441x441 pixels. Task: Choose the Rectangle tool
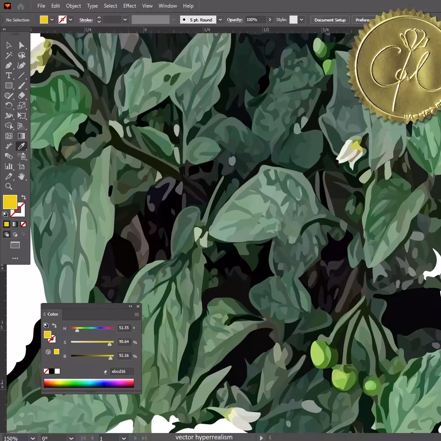pos(9,86)
